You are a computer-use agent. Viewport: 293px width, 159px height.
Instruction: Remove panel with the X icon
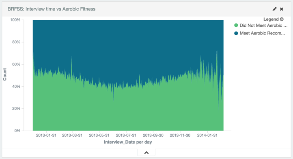pyautogui.click(x=282, y=9)
